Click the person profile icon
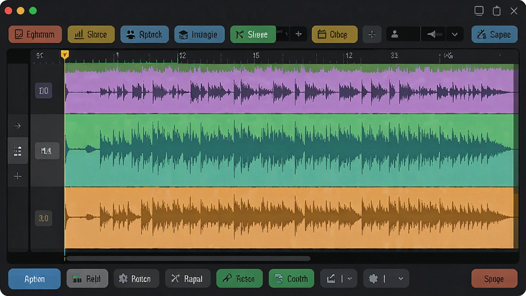The width and height of the screenshot is (526, 296). pyautogui.click(x=395, y=34)
